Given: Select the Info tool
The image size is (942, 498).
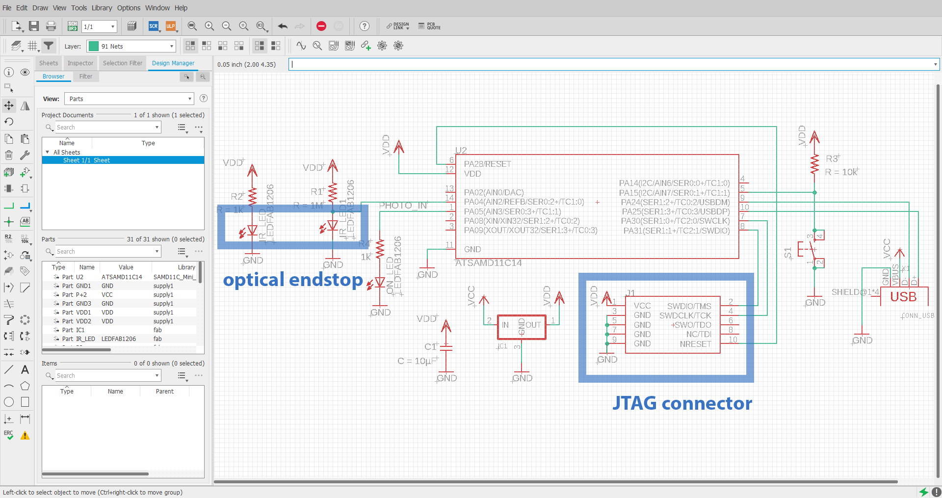Looking at the screenshot, I should [9, 72].
